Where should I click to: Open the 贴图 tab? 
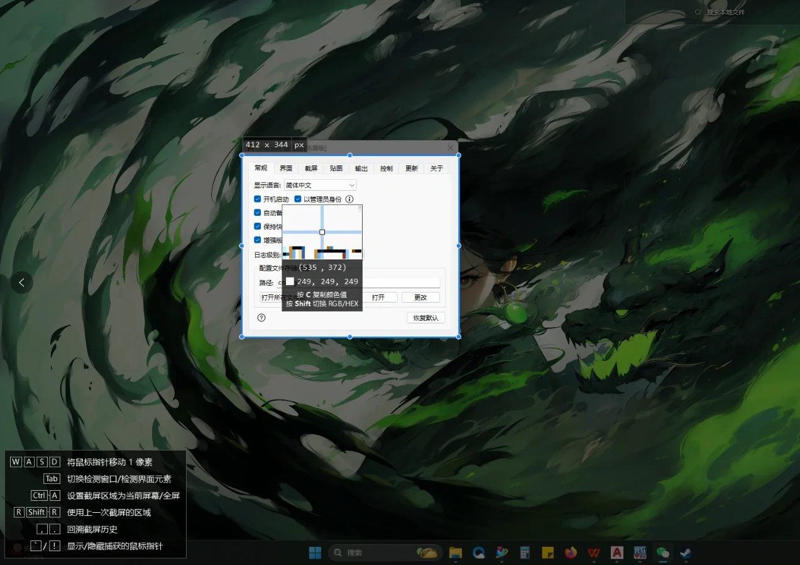coord(336,168)
